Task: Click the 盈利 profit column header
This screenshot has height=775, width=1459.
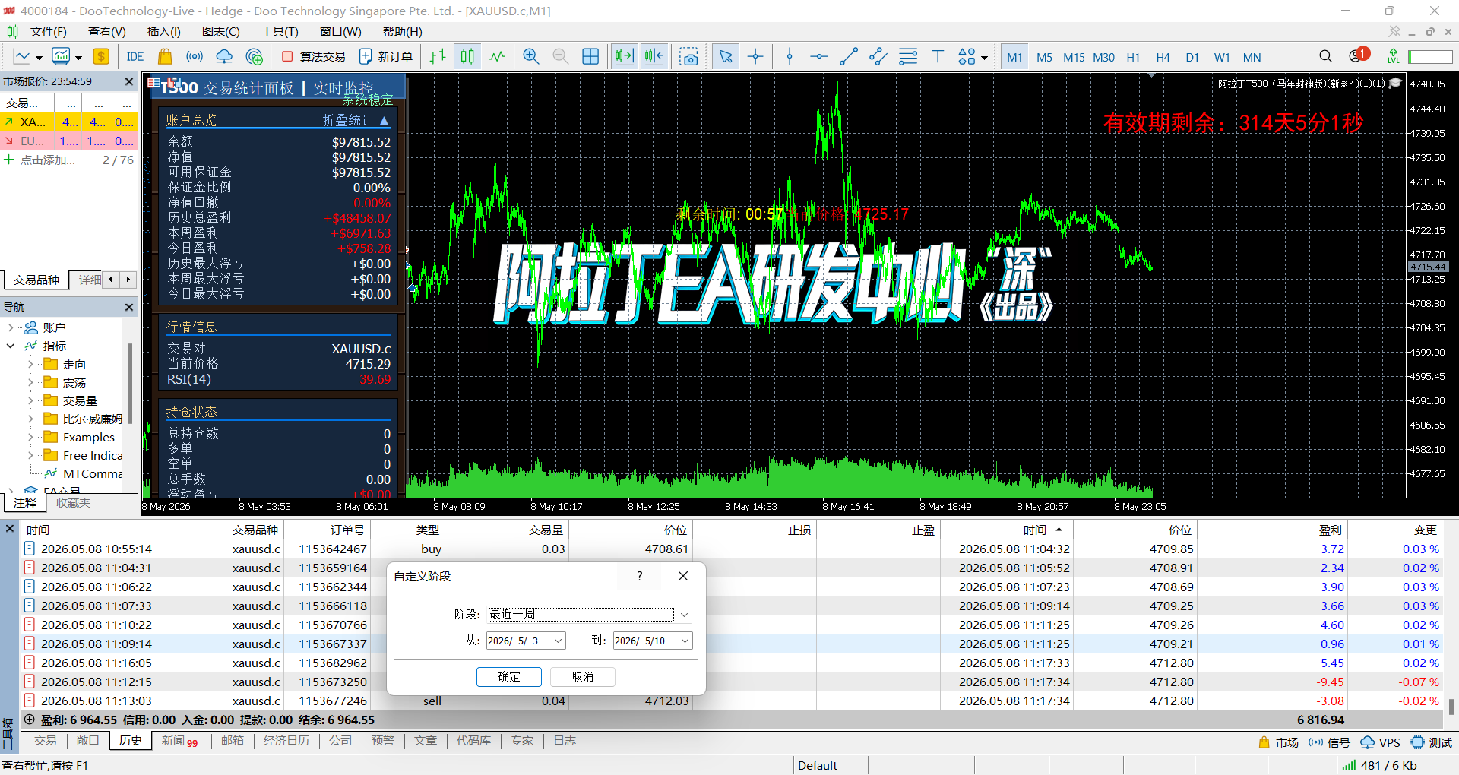Action: (1330, 530)
